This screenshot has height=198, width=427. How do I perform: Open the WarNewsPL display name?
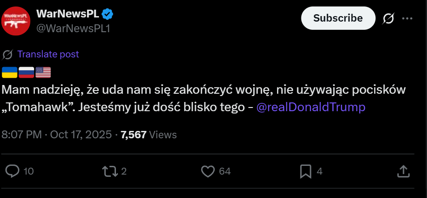pyautogui.click(x=68, y=14)
